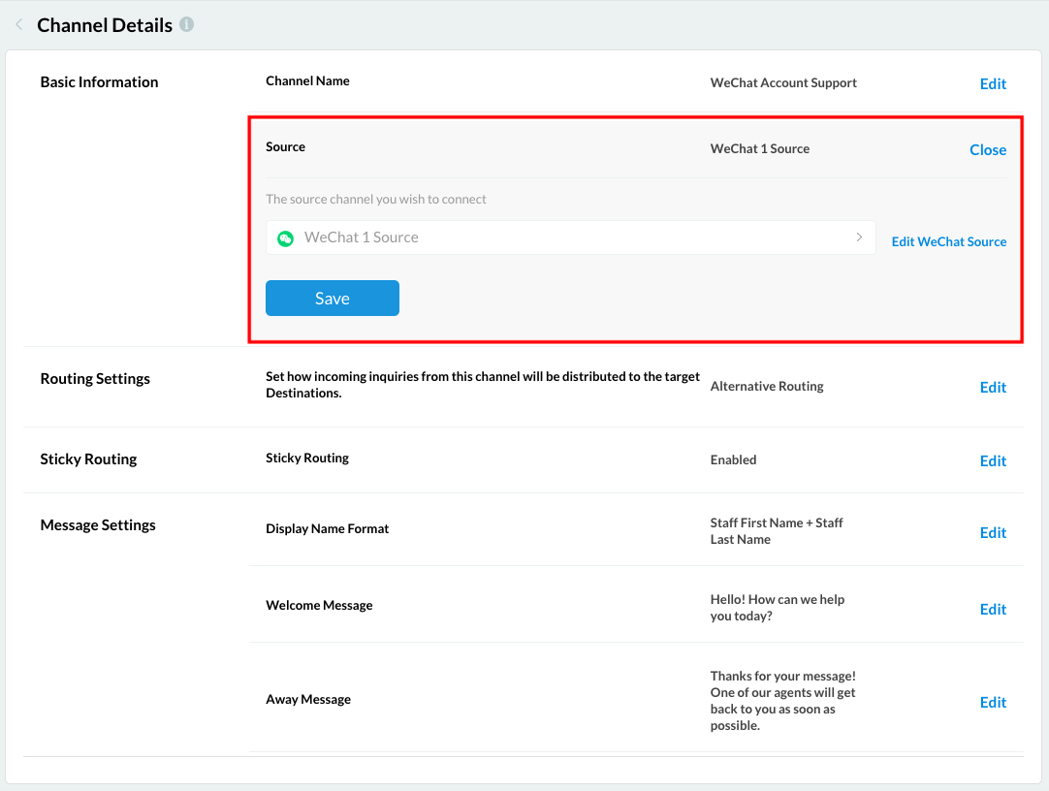Viewport: 1049px width, 791px height.
Task: Click the Welcome Message label
Action: coord(319,606)
